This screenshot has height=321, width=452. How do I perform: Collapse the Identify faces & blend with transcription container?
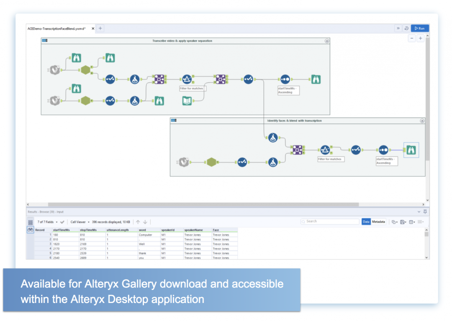pos(422,121)
